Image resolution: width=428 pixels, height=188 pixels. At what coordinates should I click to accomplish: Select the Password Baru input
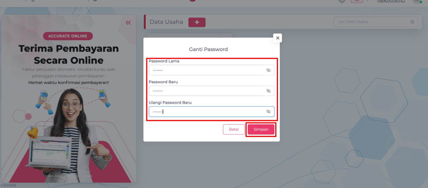coord(211,91)
